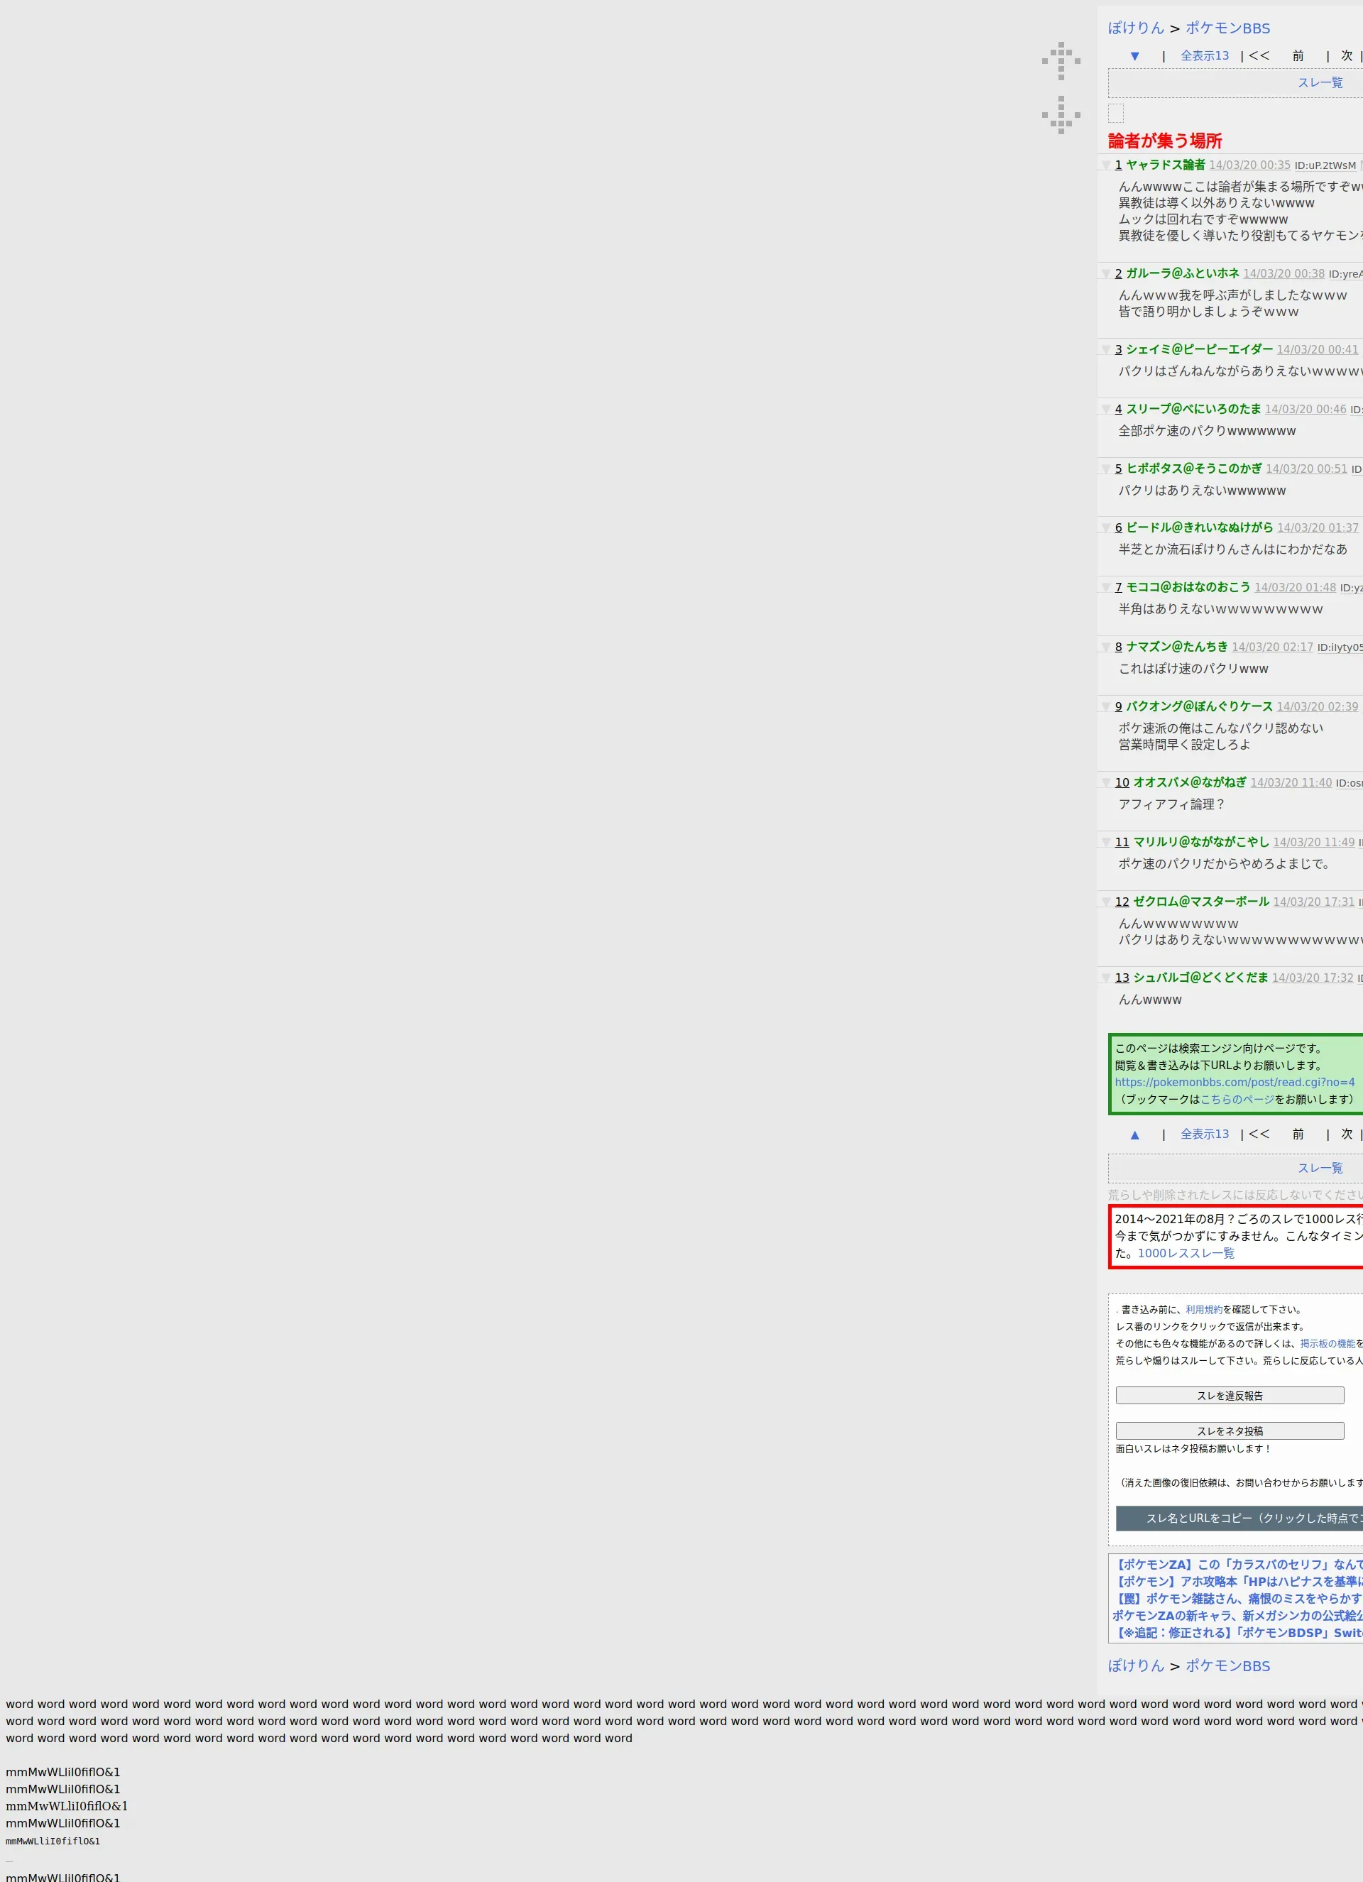
Task: Click triangle icon beside post 6 ビードル
Action: tap(1105, 527)
